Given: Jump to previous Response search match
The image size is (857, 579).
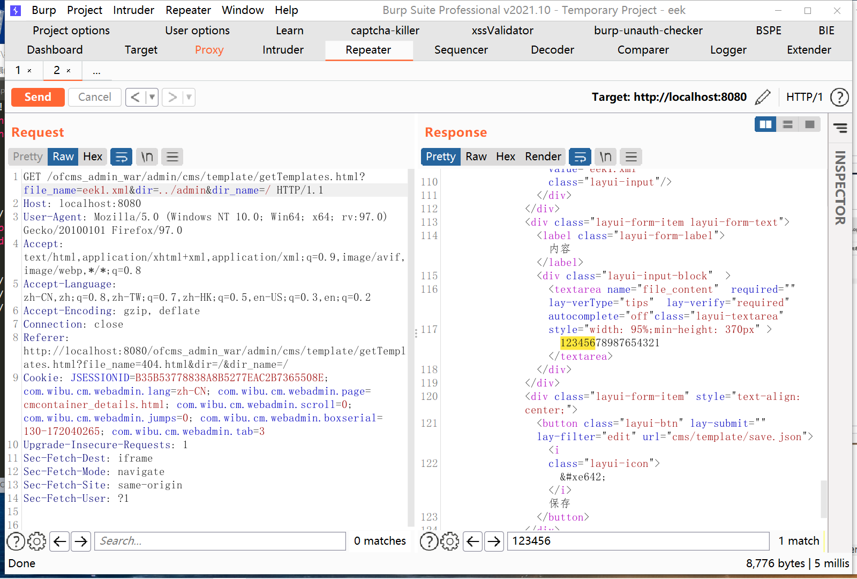Looking at the screenshot, I should 473,541.
